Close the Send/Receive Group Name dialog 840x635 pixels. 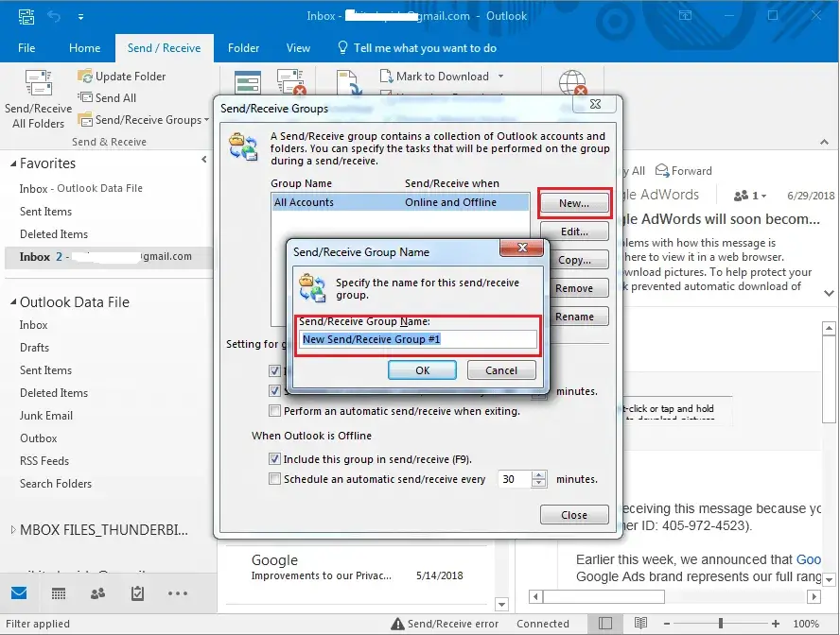[522, 248]
